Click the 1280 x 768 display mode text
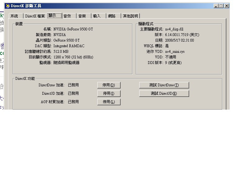Screen dimensions: 240x182 point(73,57)
